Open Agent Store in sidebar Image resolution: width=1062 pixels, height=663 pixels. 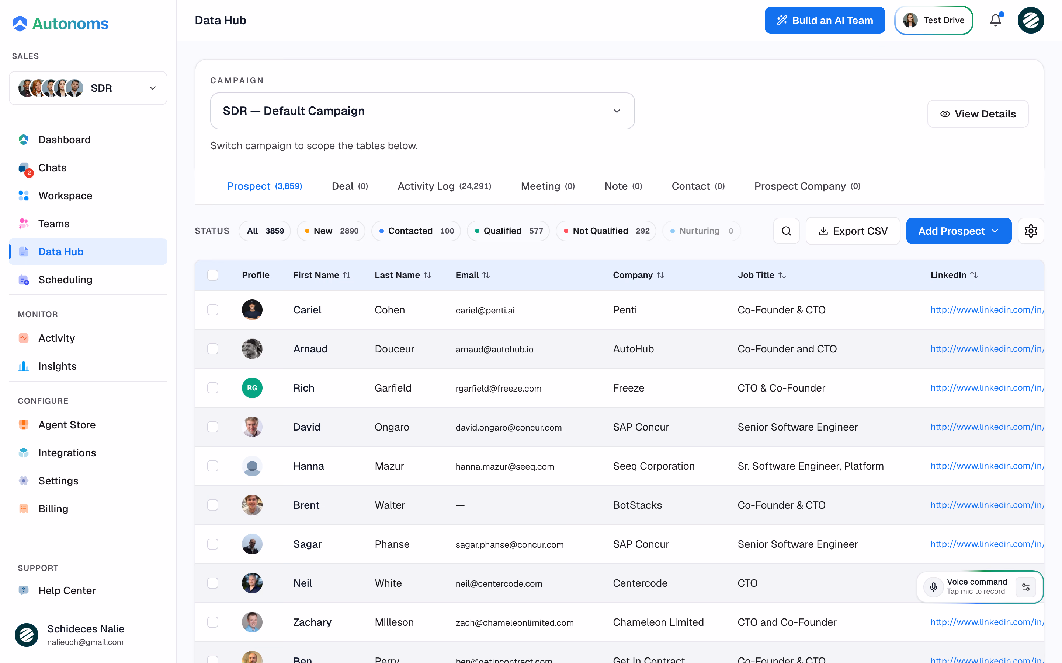[88, 425]
